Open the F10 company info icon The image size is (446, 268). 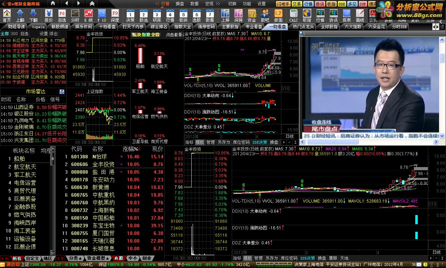(102, 16)
